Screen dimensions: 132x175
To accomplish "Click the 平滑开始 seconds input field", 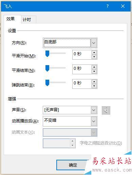I will (82, 55).
